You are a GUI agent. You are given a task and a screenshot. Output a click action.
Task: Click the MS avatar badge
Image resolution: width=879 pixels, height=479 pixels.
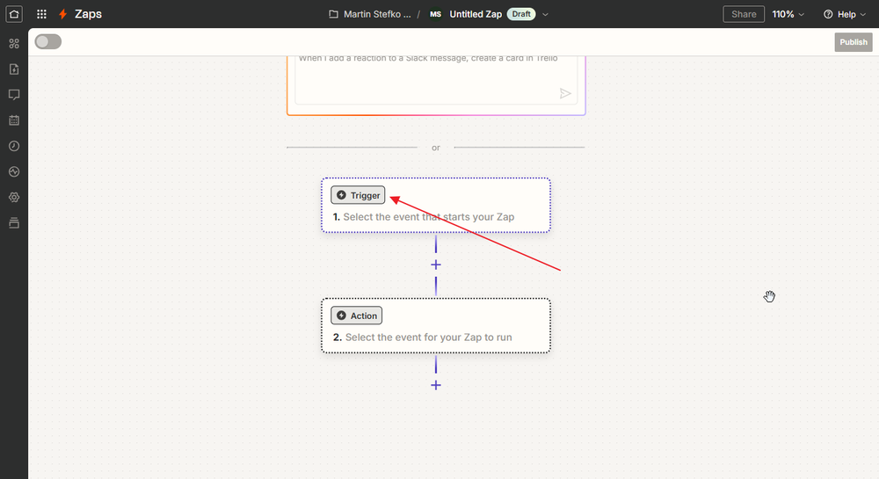tap(436, 14)
